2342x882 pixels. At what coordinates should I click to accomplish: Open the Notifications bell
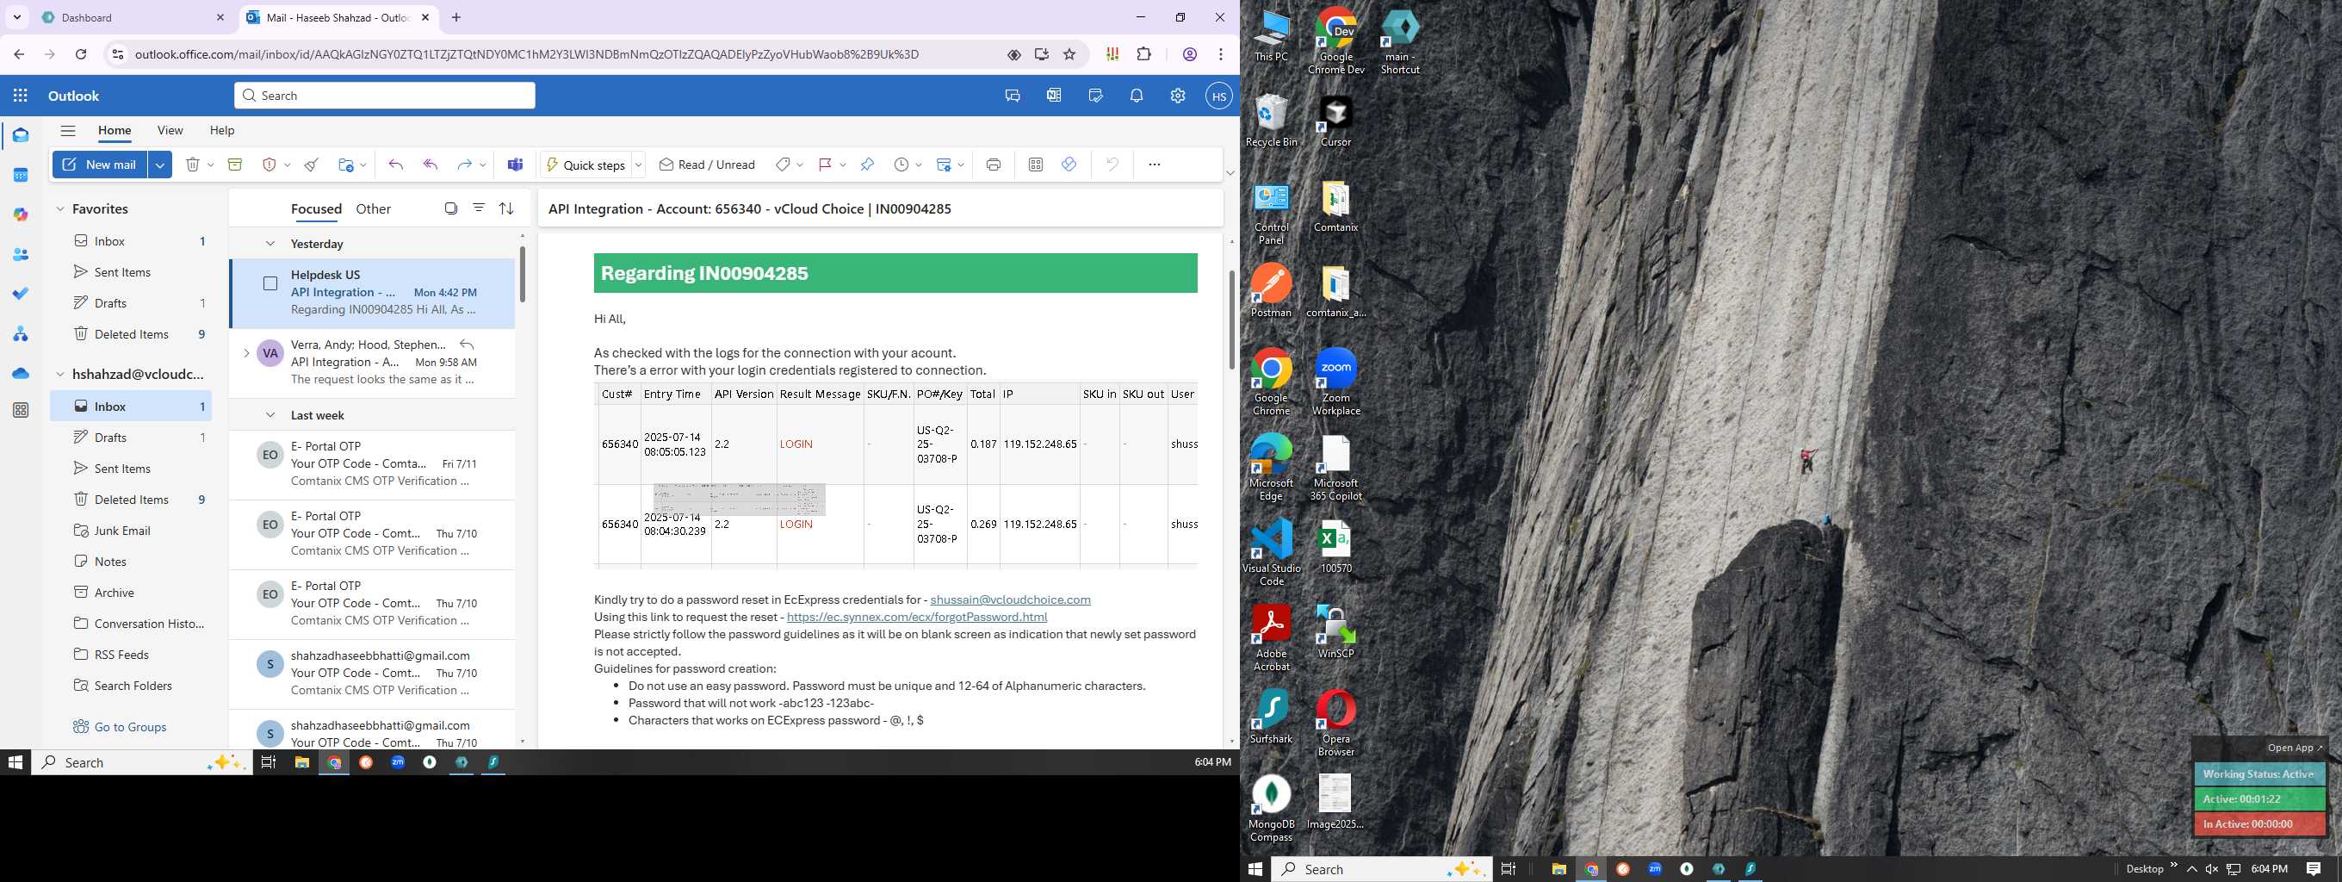tap(1137, 96)
